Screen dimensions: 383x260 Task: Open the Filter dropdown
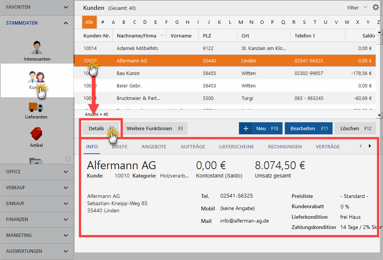(x=357, y=8)
